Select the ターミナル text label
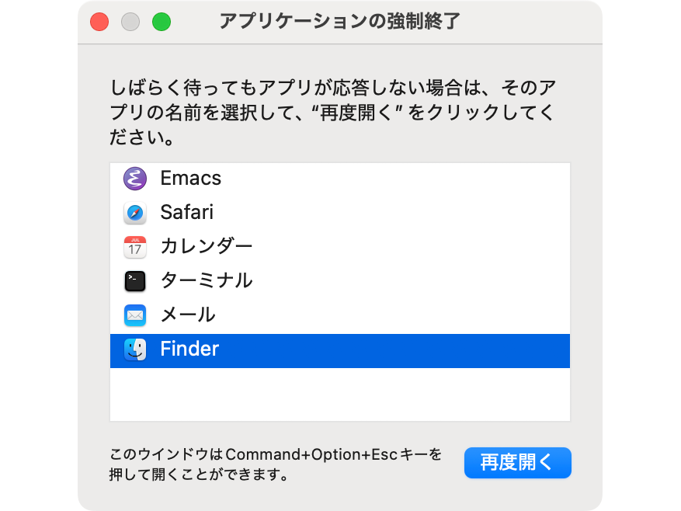The width and height of the screenshot is (681, 511). tap(207, 280)
